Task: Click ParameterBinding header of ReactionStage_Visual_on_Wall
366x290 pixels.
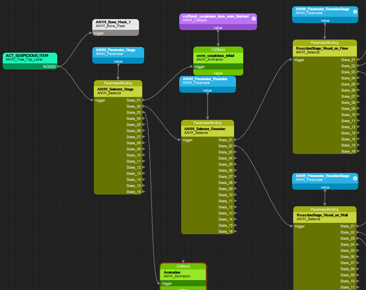Action: (325, 209)
